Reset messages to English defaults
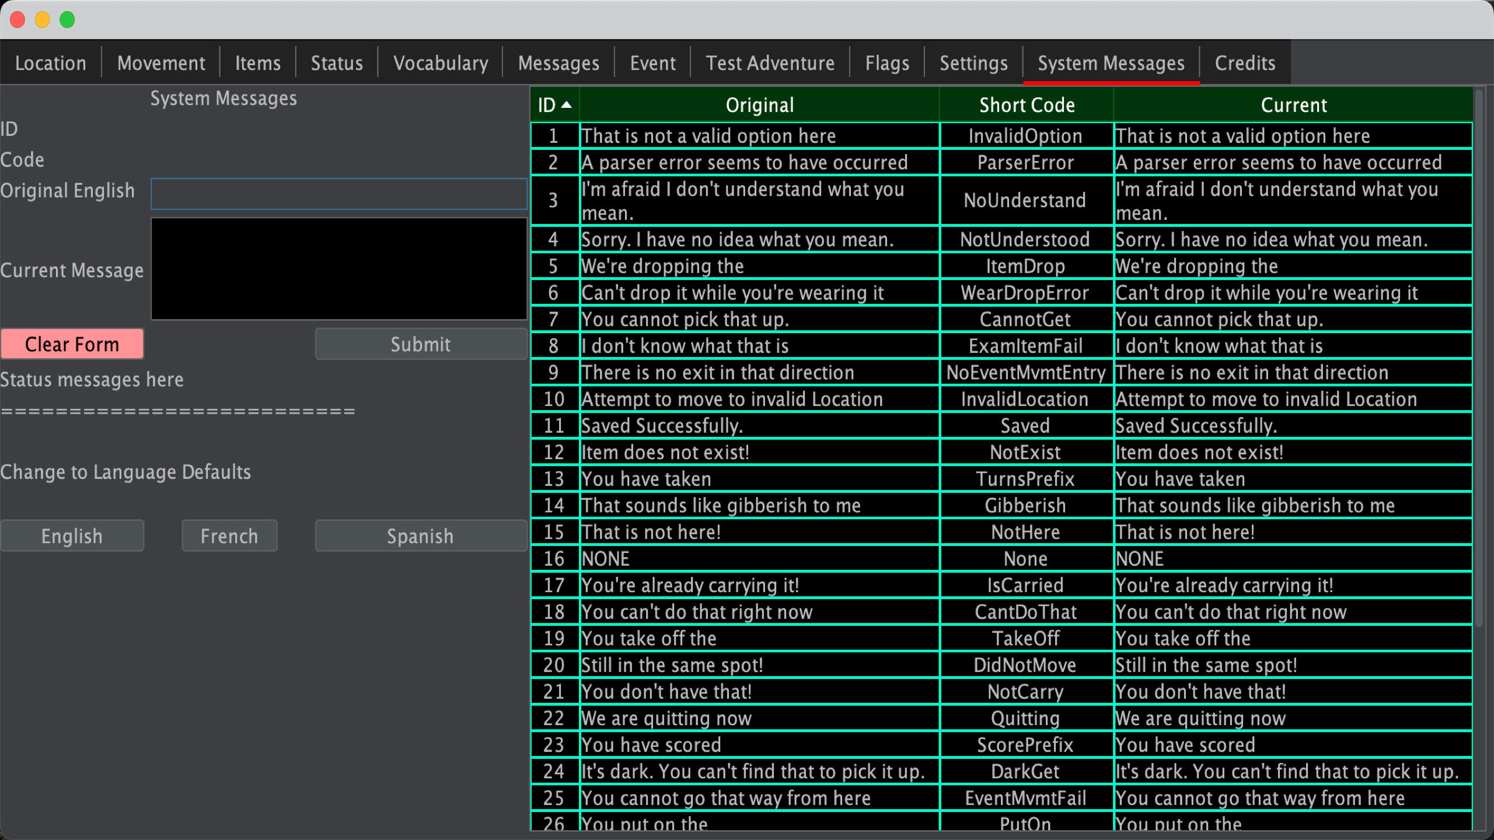 pyautogui.click(x=72, y=535)
